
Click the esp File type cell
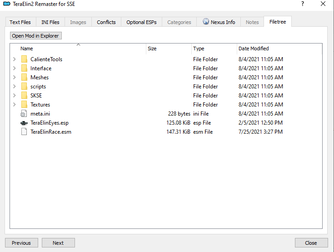tap(202, 123)
